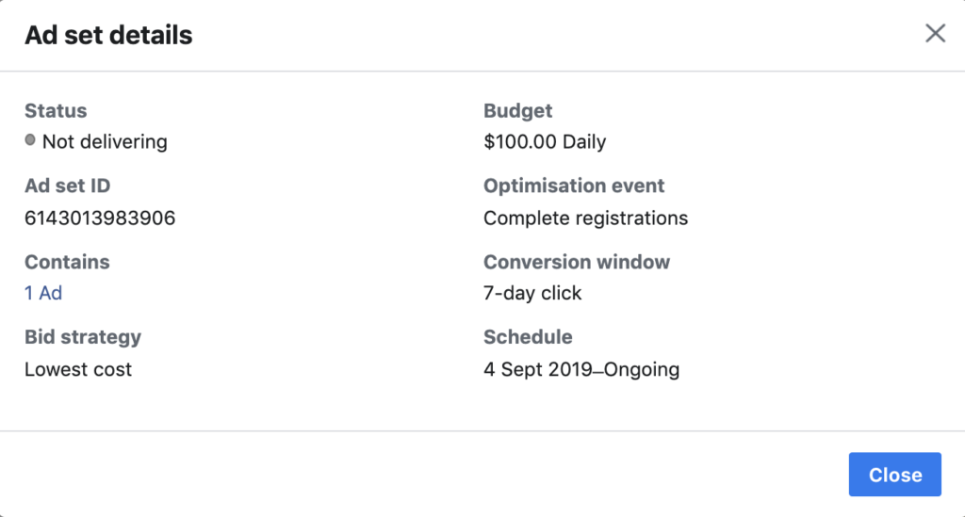Click the Conversion window label
Screen dimensions: 965x517
pos(577,262)
